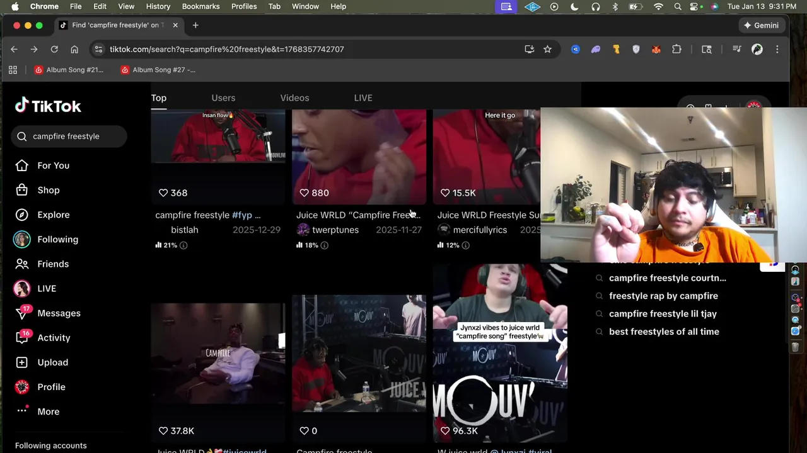Open Chrome side panel icon
807x453 pixels.
707,49
